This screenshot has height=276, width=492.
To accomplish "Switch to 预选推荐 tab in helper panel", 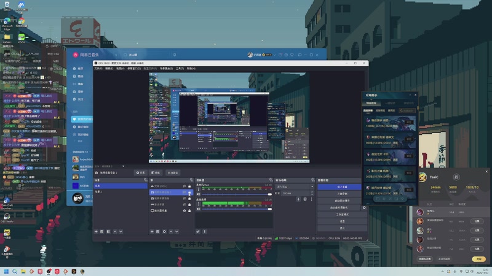I will pos(371,103).
